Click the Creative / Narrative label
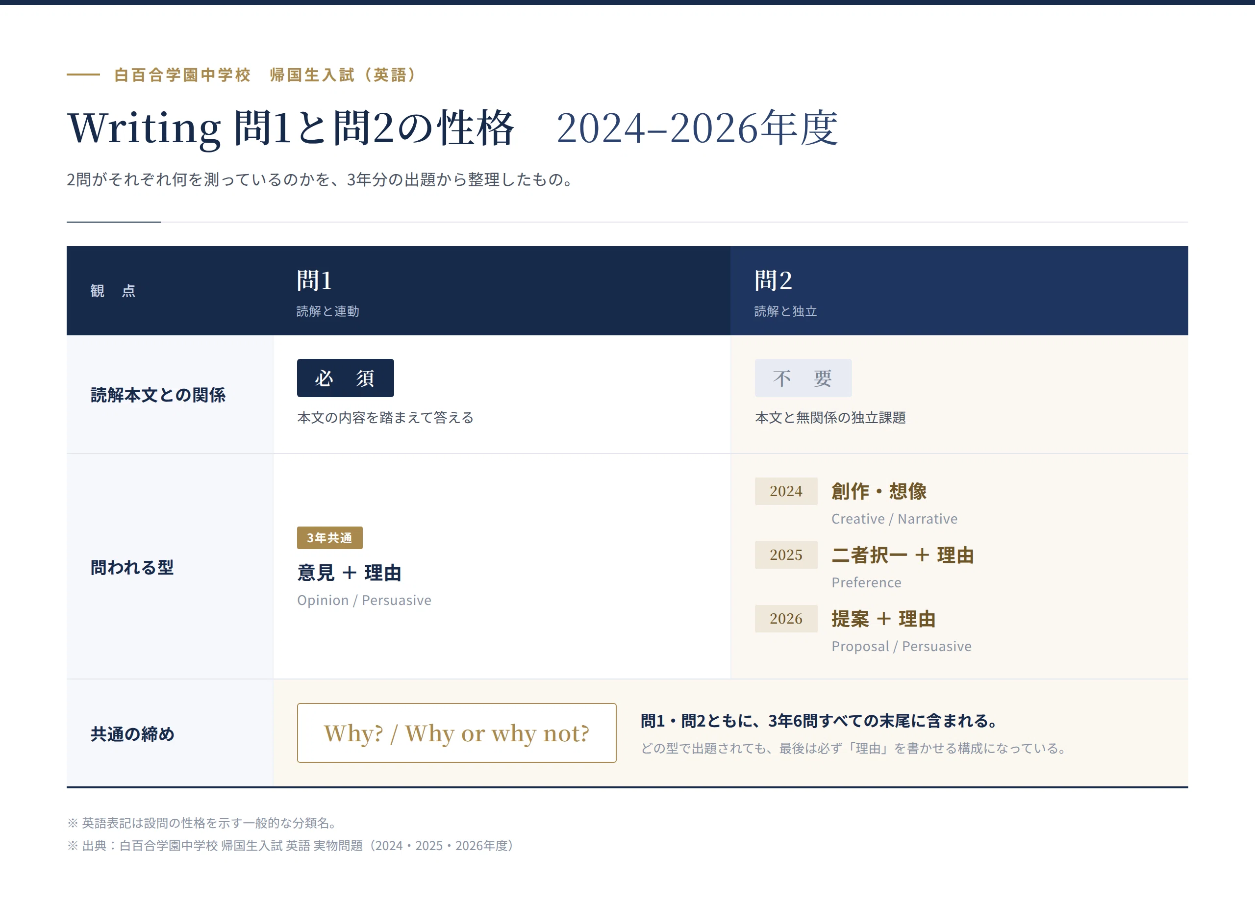Screen dimensions: 1255x906 pyautogui.click(x=894, y=519)
